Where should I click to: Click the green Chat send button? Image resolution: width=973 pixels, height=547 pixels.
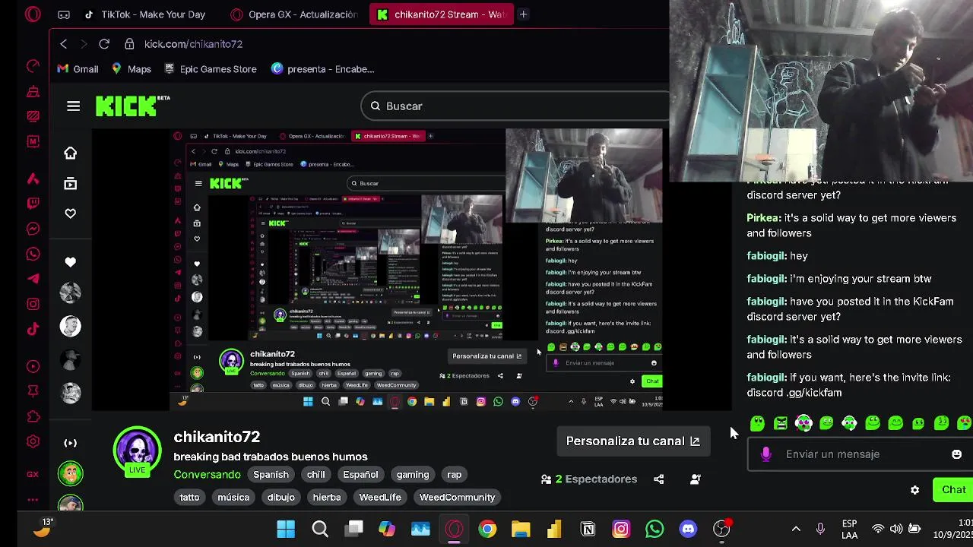point(952,490)
